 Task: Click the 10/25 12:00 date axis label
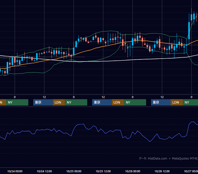coord(103,171)
